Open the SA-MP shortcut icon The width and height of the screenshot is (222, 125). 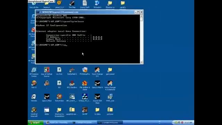85,111
